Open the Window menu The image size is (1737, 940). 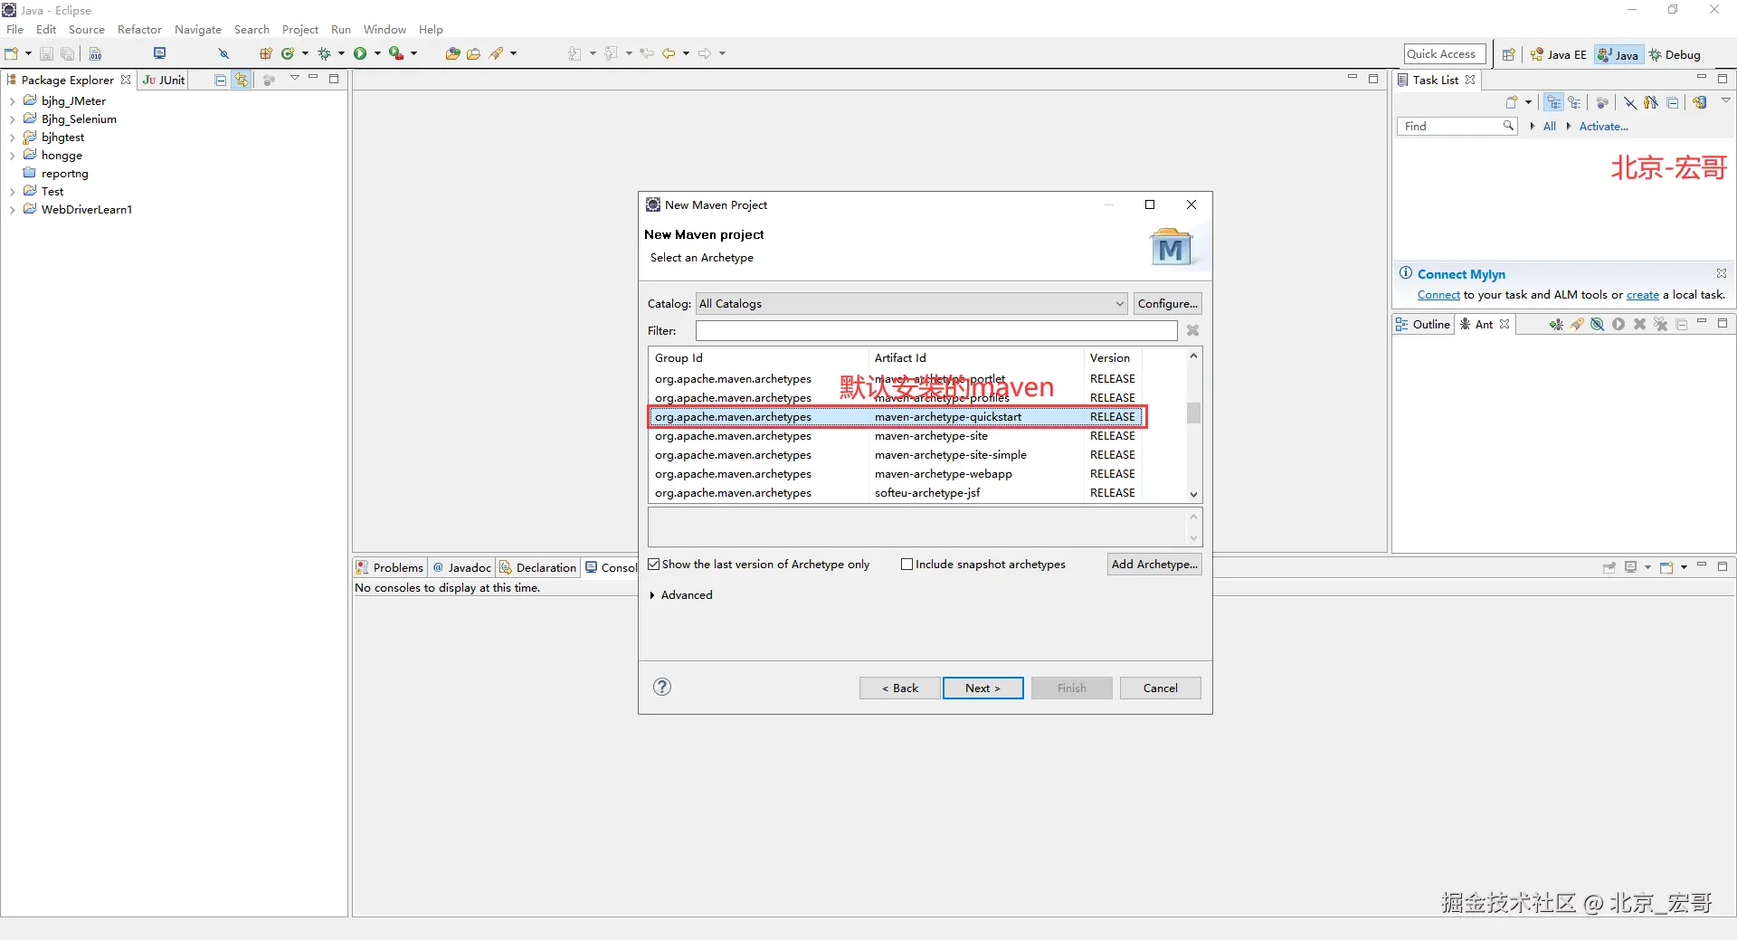click(384, 30)
